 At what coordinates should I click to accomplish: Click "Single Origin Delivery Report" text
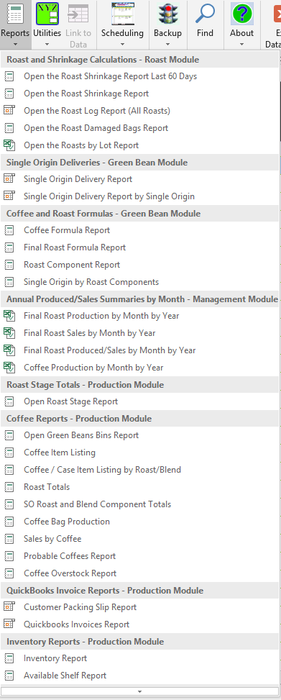[x=78, y=179]
